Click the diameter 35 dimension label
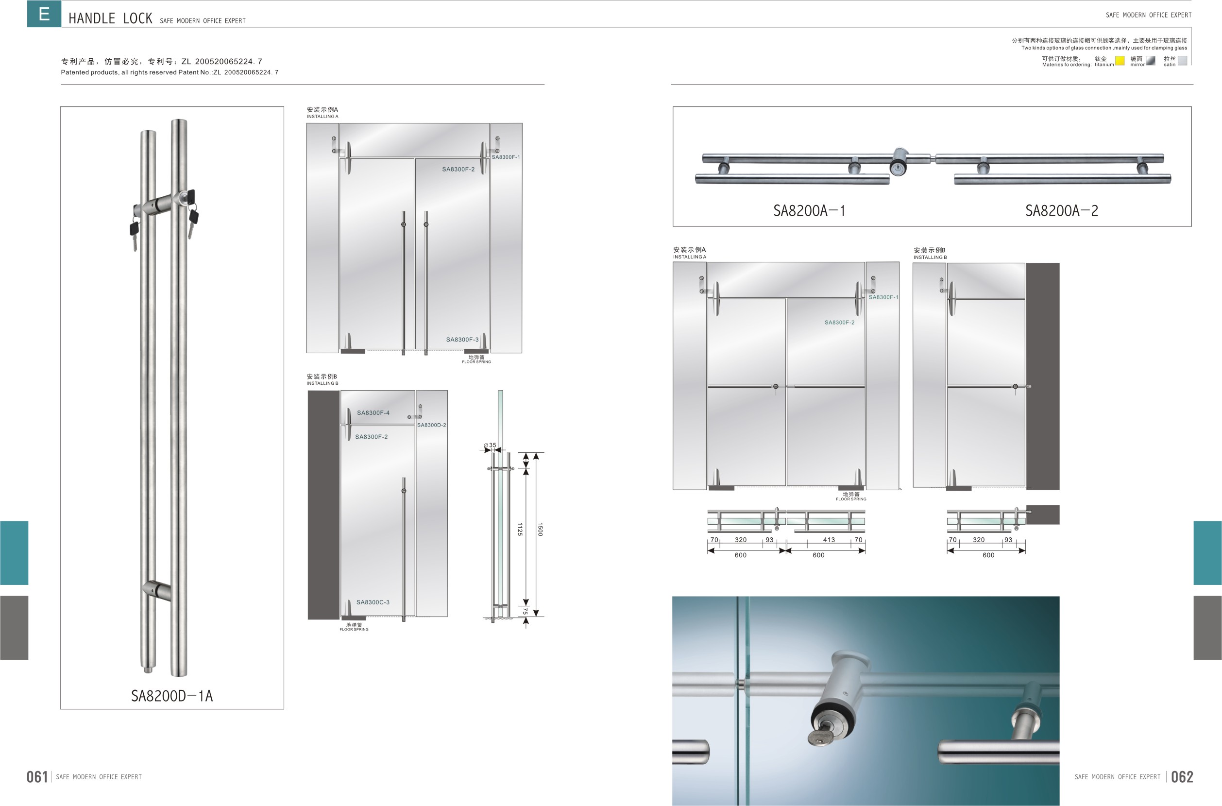The width and height of the screenshot is (1222, 806). (x=490, y=445)
